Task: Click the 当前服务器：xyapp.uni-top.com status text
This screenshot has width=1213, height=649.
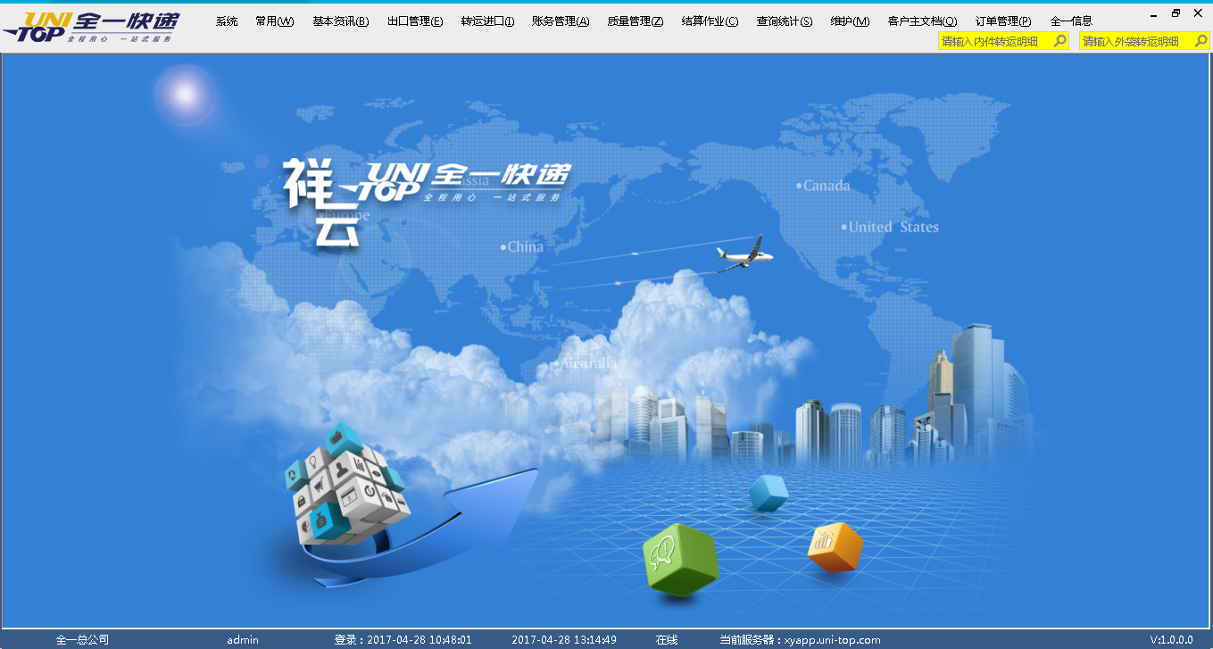Action: [801, 640]
